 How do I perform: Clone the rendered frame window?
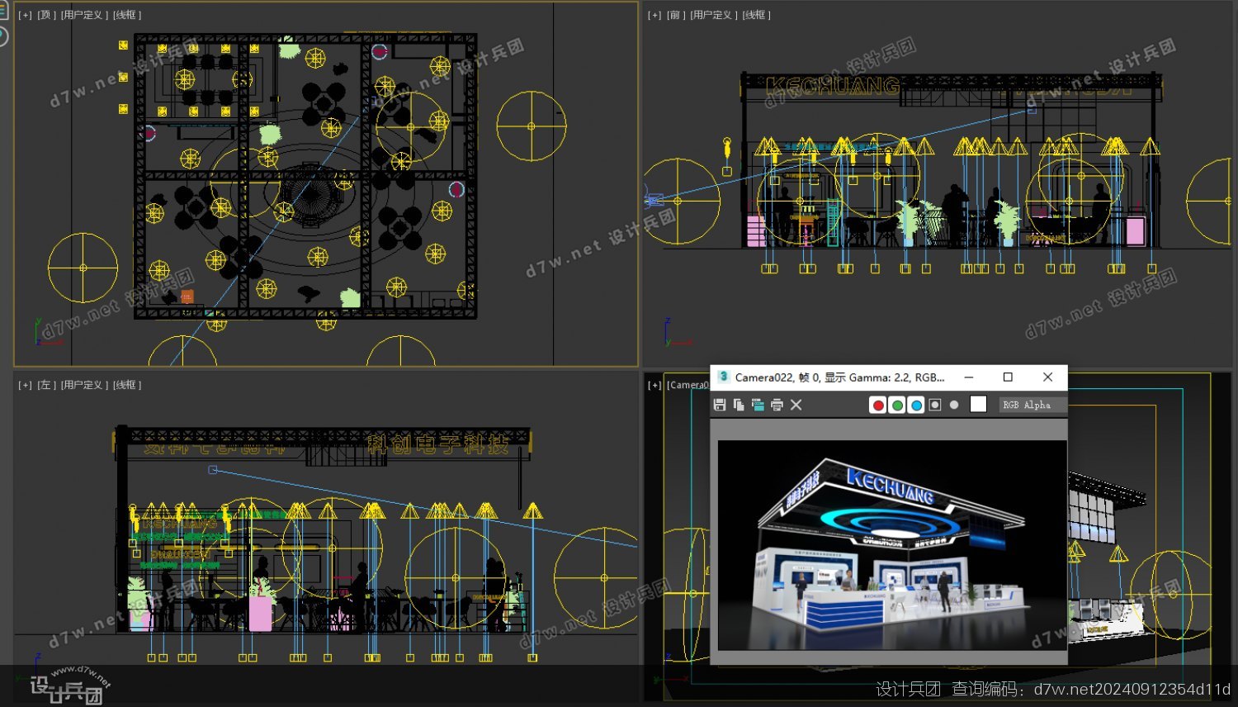[x=758, y=405]
